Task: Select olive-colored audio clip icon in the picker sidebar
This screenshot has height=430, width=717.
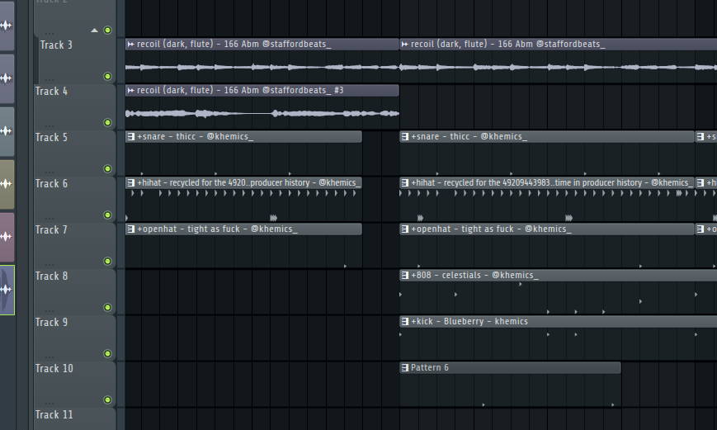Action: [x=7, y=184]
